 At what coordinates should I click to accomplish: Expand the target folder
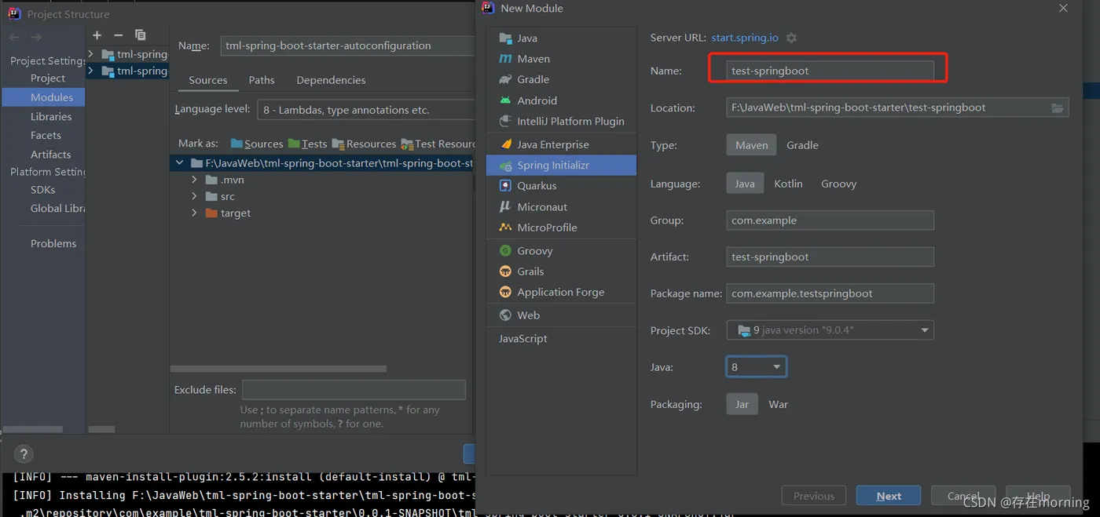[x=194, y=213]
